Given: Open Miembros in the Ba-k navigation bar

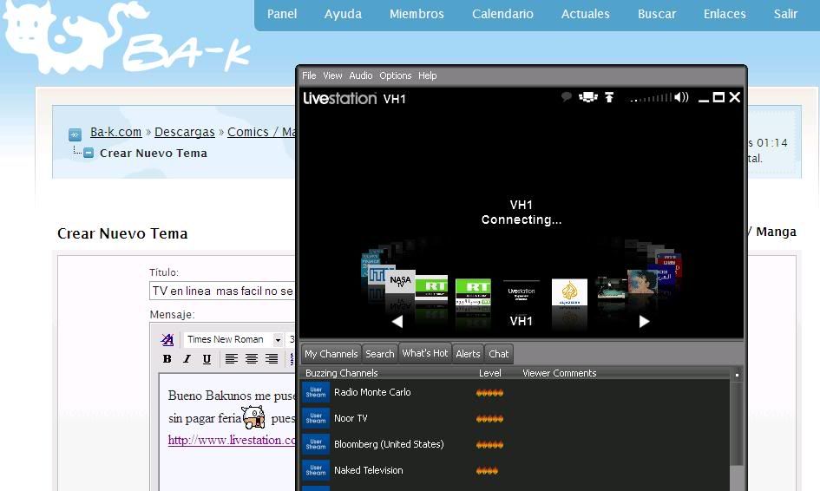Looking at the screenshot, I should 417,14.
